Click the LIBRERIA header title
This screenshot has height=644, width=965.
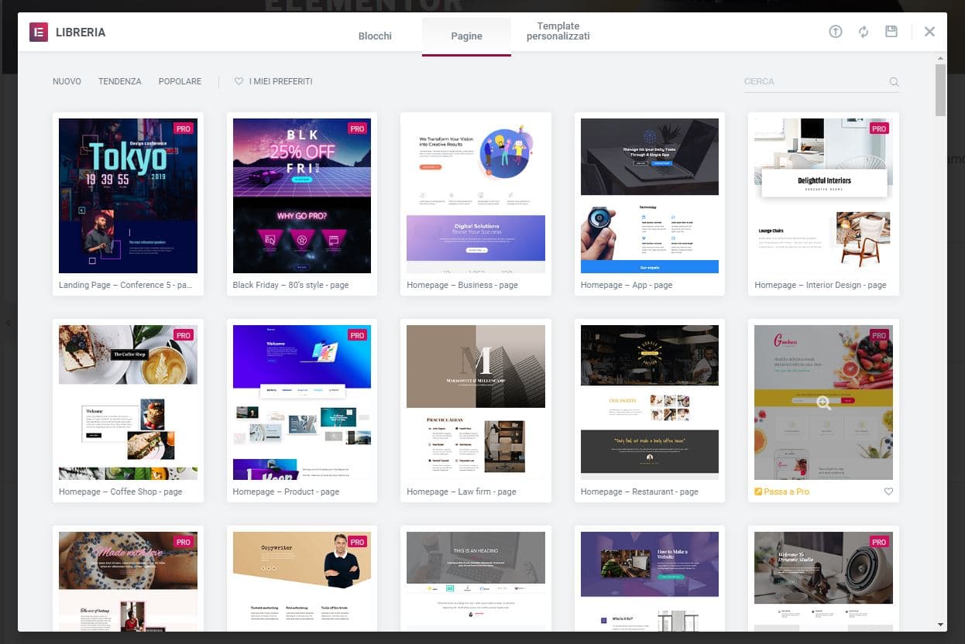point(81,33)
